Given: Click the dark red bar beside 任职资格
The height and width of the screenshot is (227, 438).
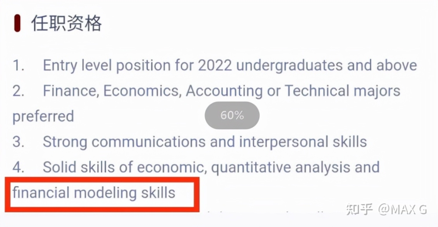Looking at the screenshot, I should (18, 24).
